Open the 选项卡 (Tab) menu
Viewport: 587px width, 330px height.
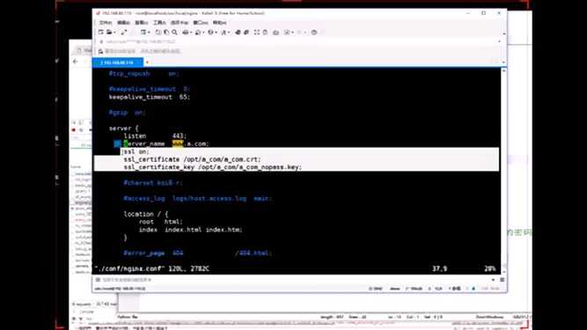pos(180,23)
